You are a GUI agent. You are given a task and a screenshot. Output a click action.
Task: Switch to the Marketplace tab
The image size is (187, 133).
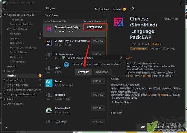click(x=102, y=9)
